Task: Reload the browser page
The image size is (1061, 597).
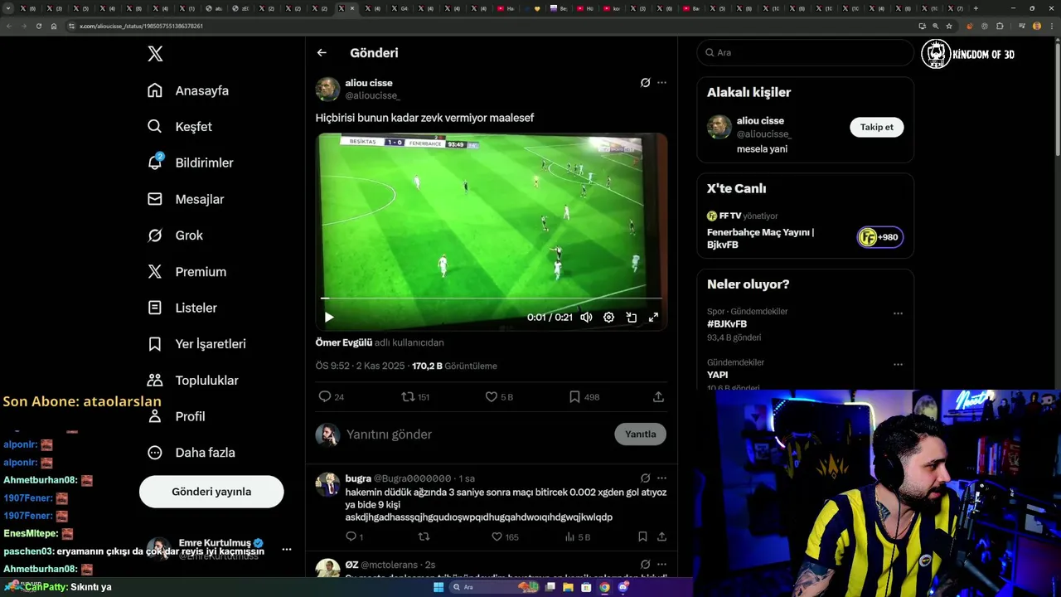Action: [38, 26]
